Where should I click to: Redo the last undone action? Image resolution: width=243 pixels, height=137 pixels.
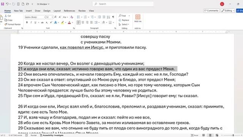14,4
